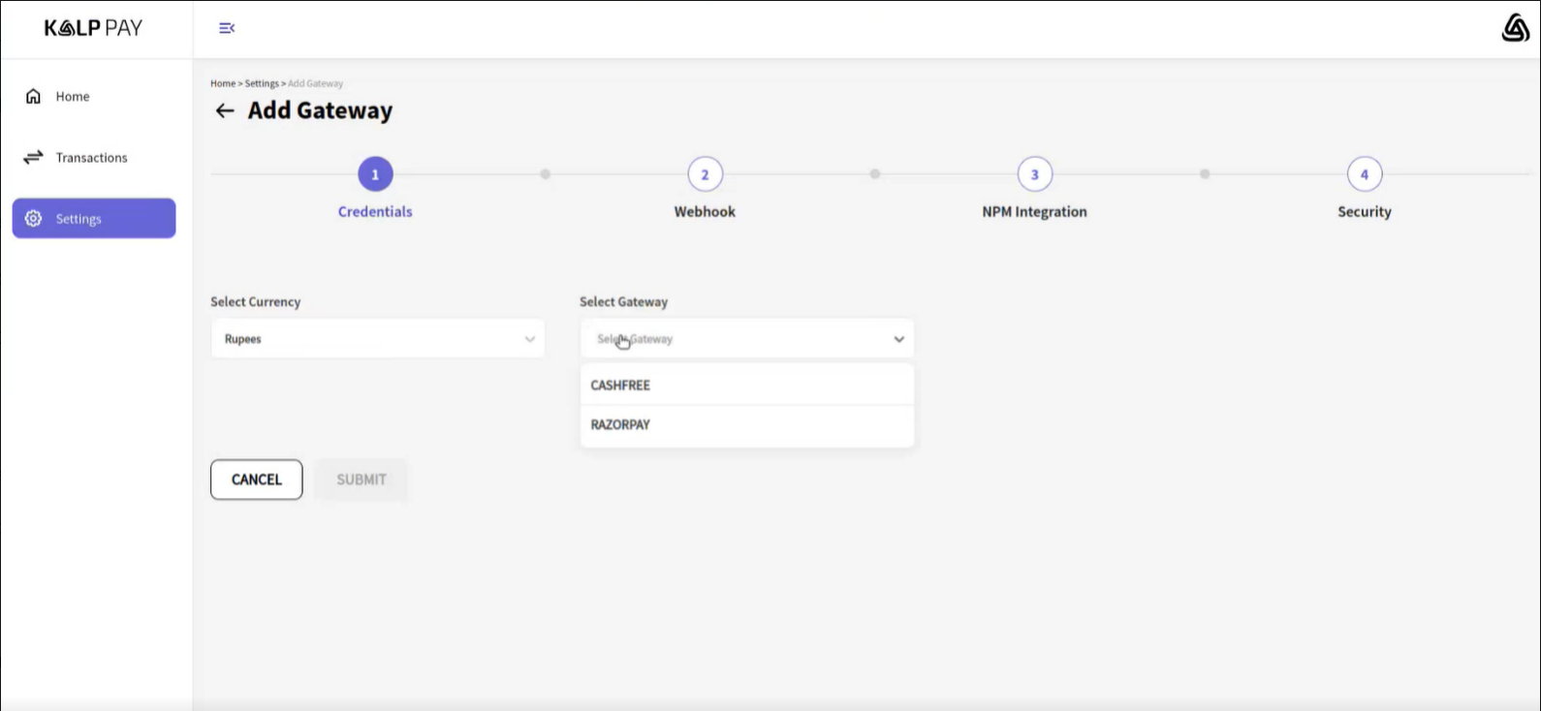Click the Home house icon
Viewport: 1541px width, 711px height.
(34, 96)
